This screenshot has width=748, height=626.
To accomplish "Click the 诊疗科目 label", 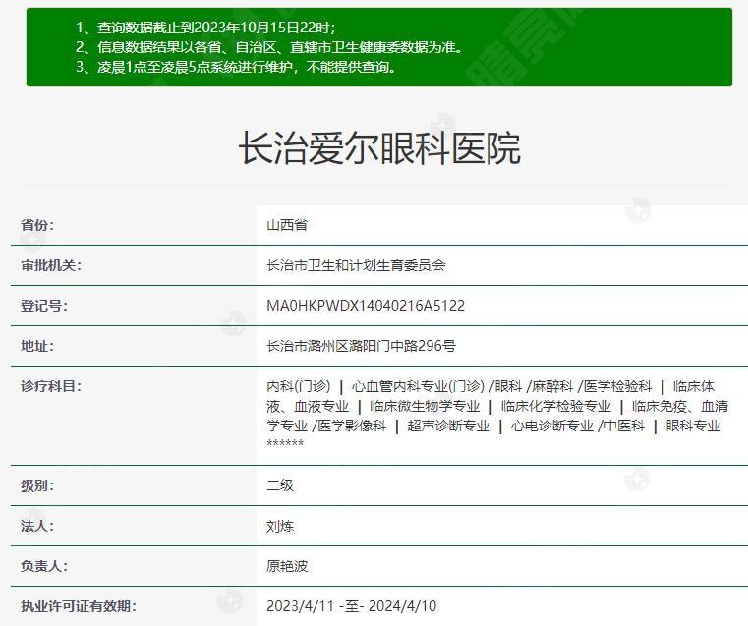I will (51, 385).
